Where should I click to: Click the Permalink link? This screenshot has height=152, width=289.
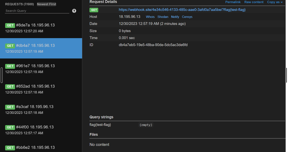click(x=233, y=2)
